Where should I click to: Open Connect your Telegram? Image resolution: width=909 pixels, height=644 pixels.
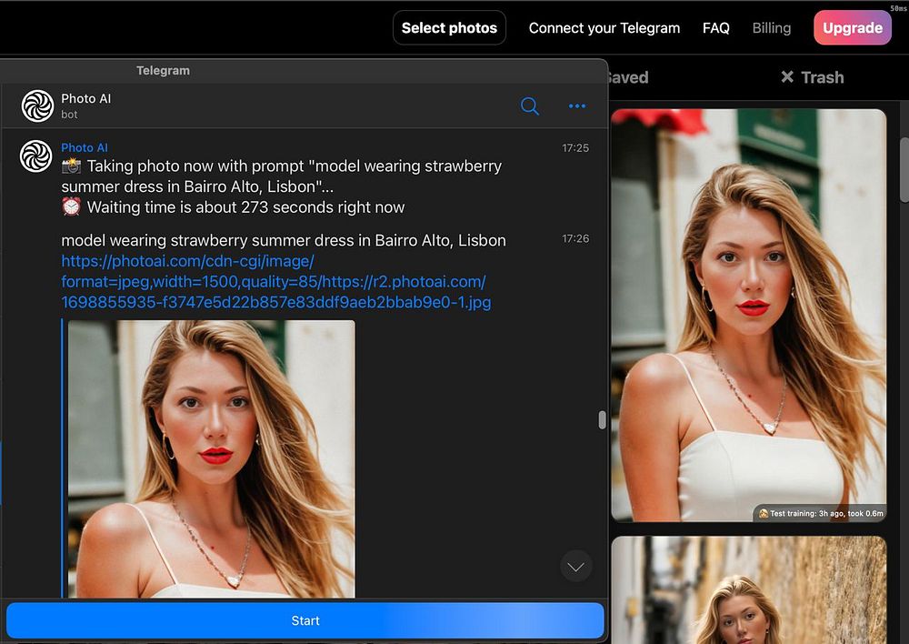604,28
